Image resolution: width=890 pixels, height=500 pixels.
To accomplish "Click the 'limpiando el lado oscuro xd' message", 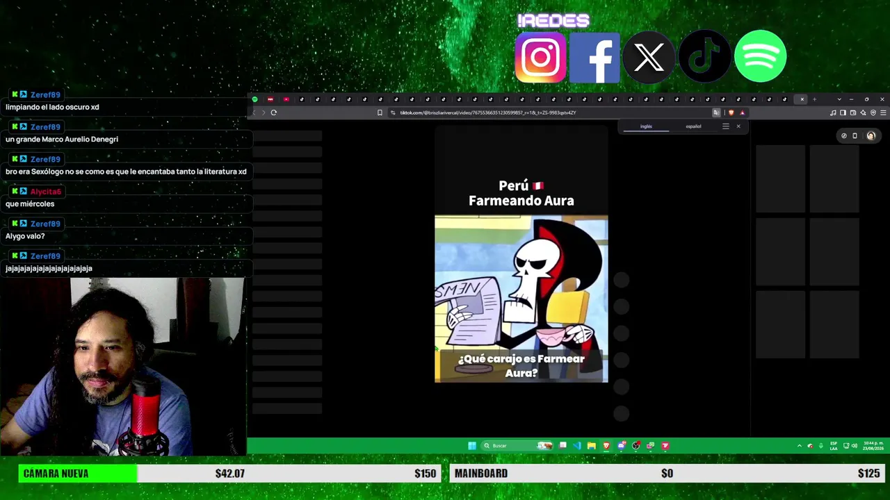I will [x=52, y=107].
